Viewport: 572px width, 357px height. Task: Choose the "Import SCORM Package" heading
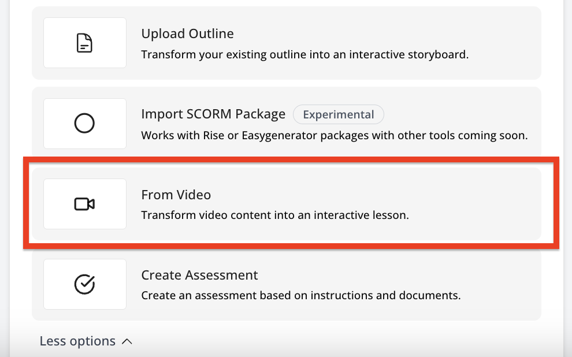[x=213, y=114]
